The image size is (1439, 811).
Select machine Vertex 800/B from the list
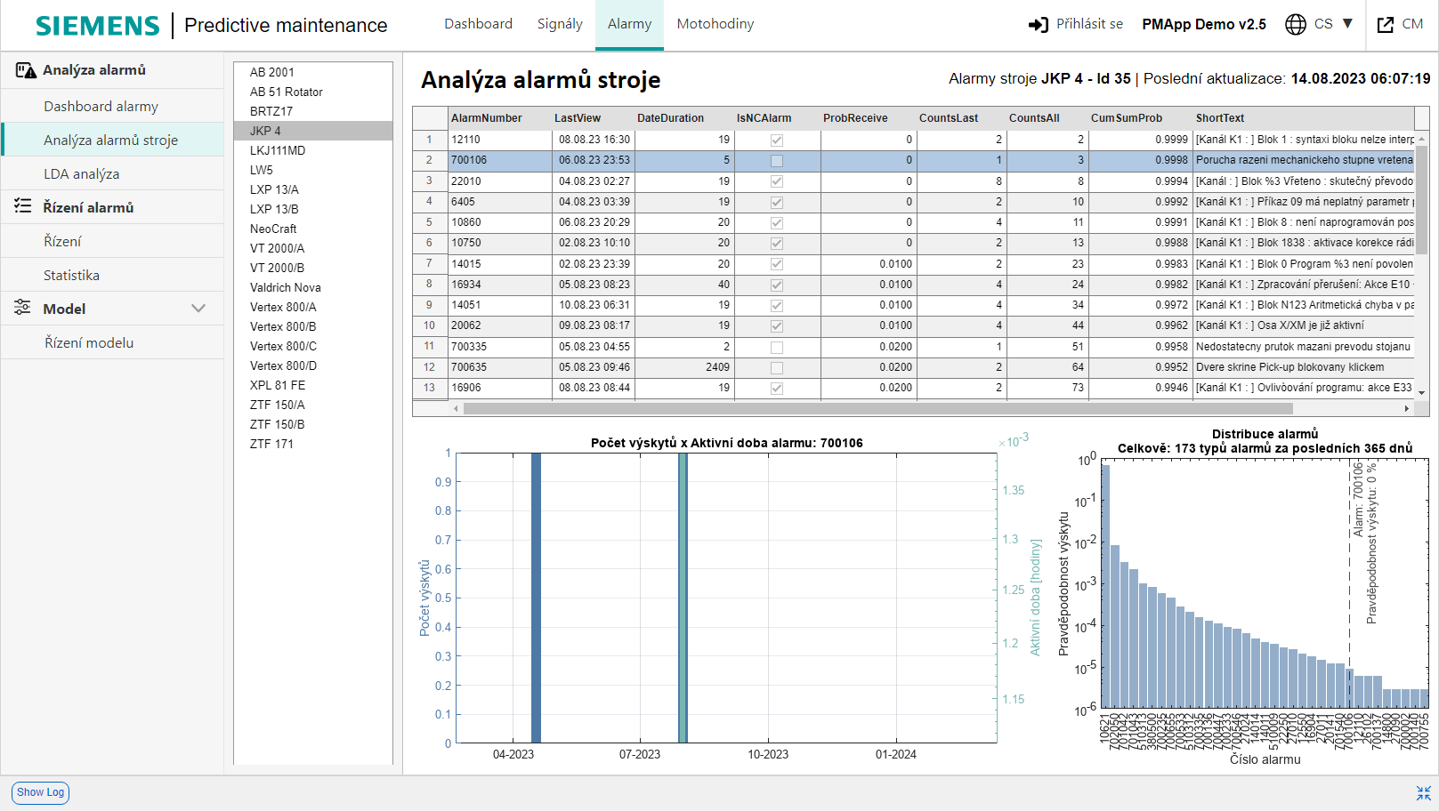coord(283,326)
